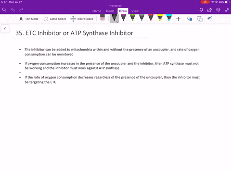This screenshot has height=173, width=231.
Task: Open black pen options dropdown arrow
Action: click(x=117, y=22)
